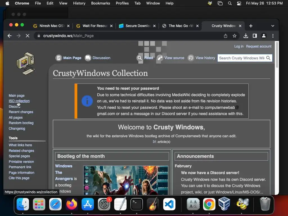
Task: Toggle the Chrome side panel icon
Action: tap(255, 36)
